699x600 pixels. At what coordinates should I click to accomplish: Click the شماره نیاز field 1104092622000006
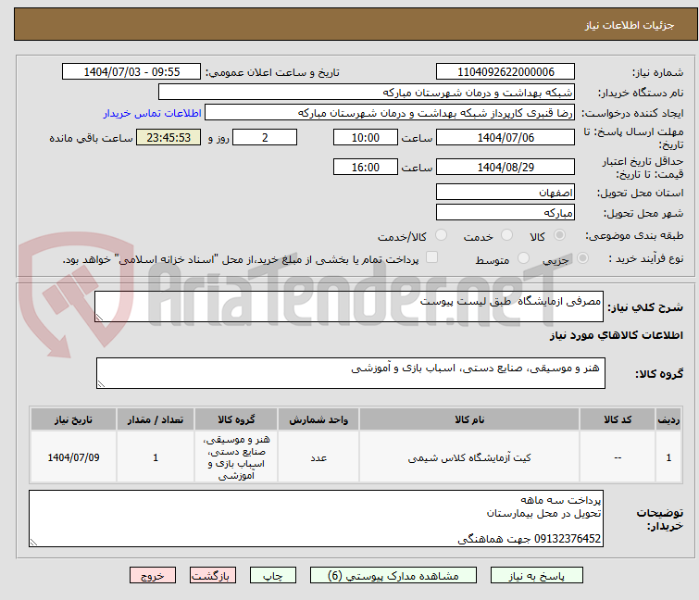[x=506, y=72]
